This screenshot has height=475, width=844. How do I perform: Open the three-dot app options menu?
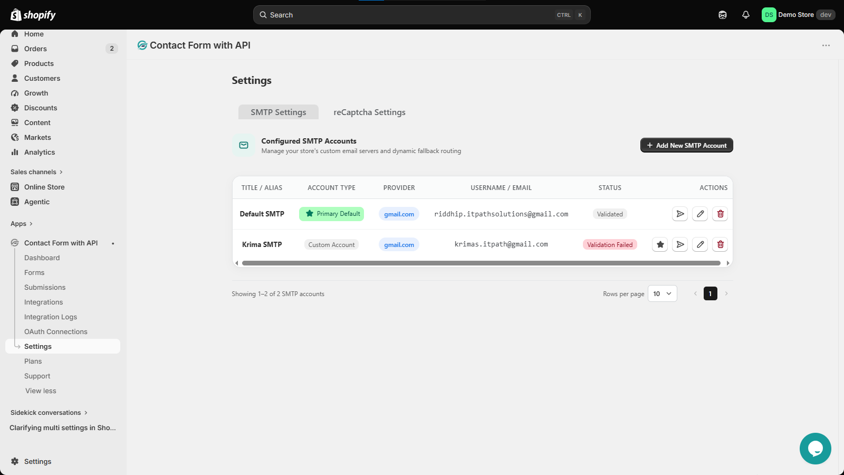pos(826,45)
